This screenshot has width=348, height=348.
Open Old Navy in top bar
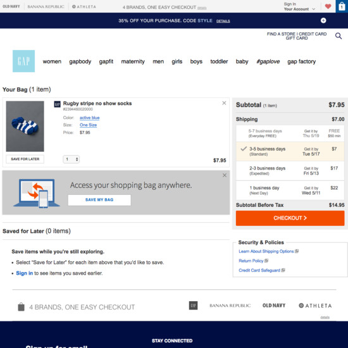11,6
